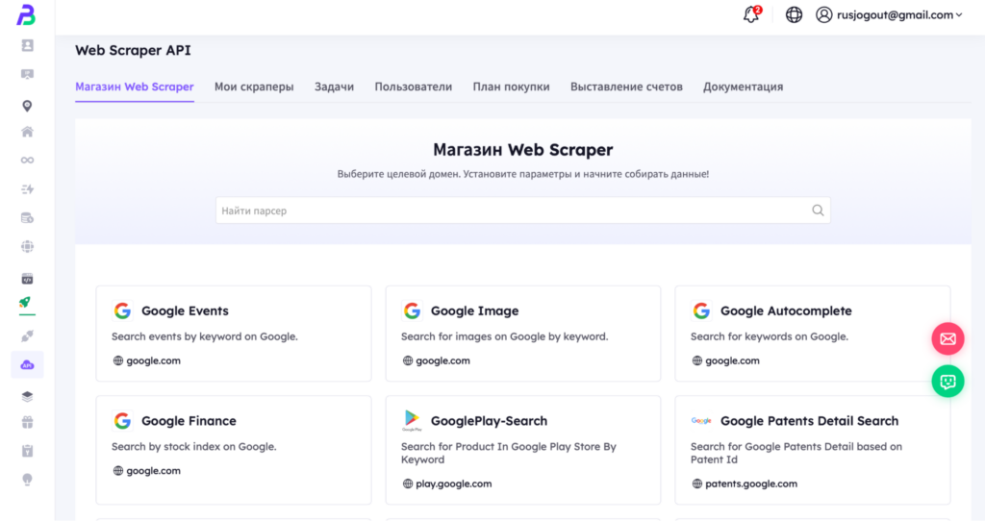
Task: Click the purple-green logo in the sidebar
Action: [26, 15]
